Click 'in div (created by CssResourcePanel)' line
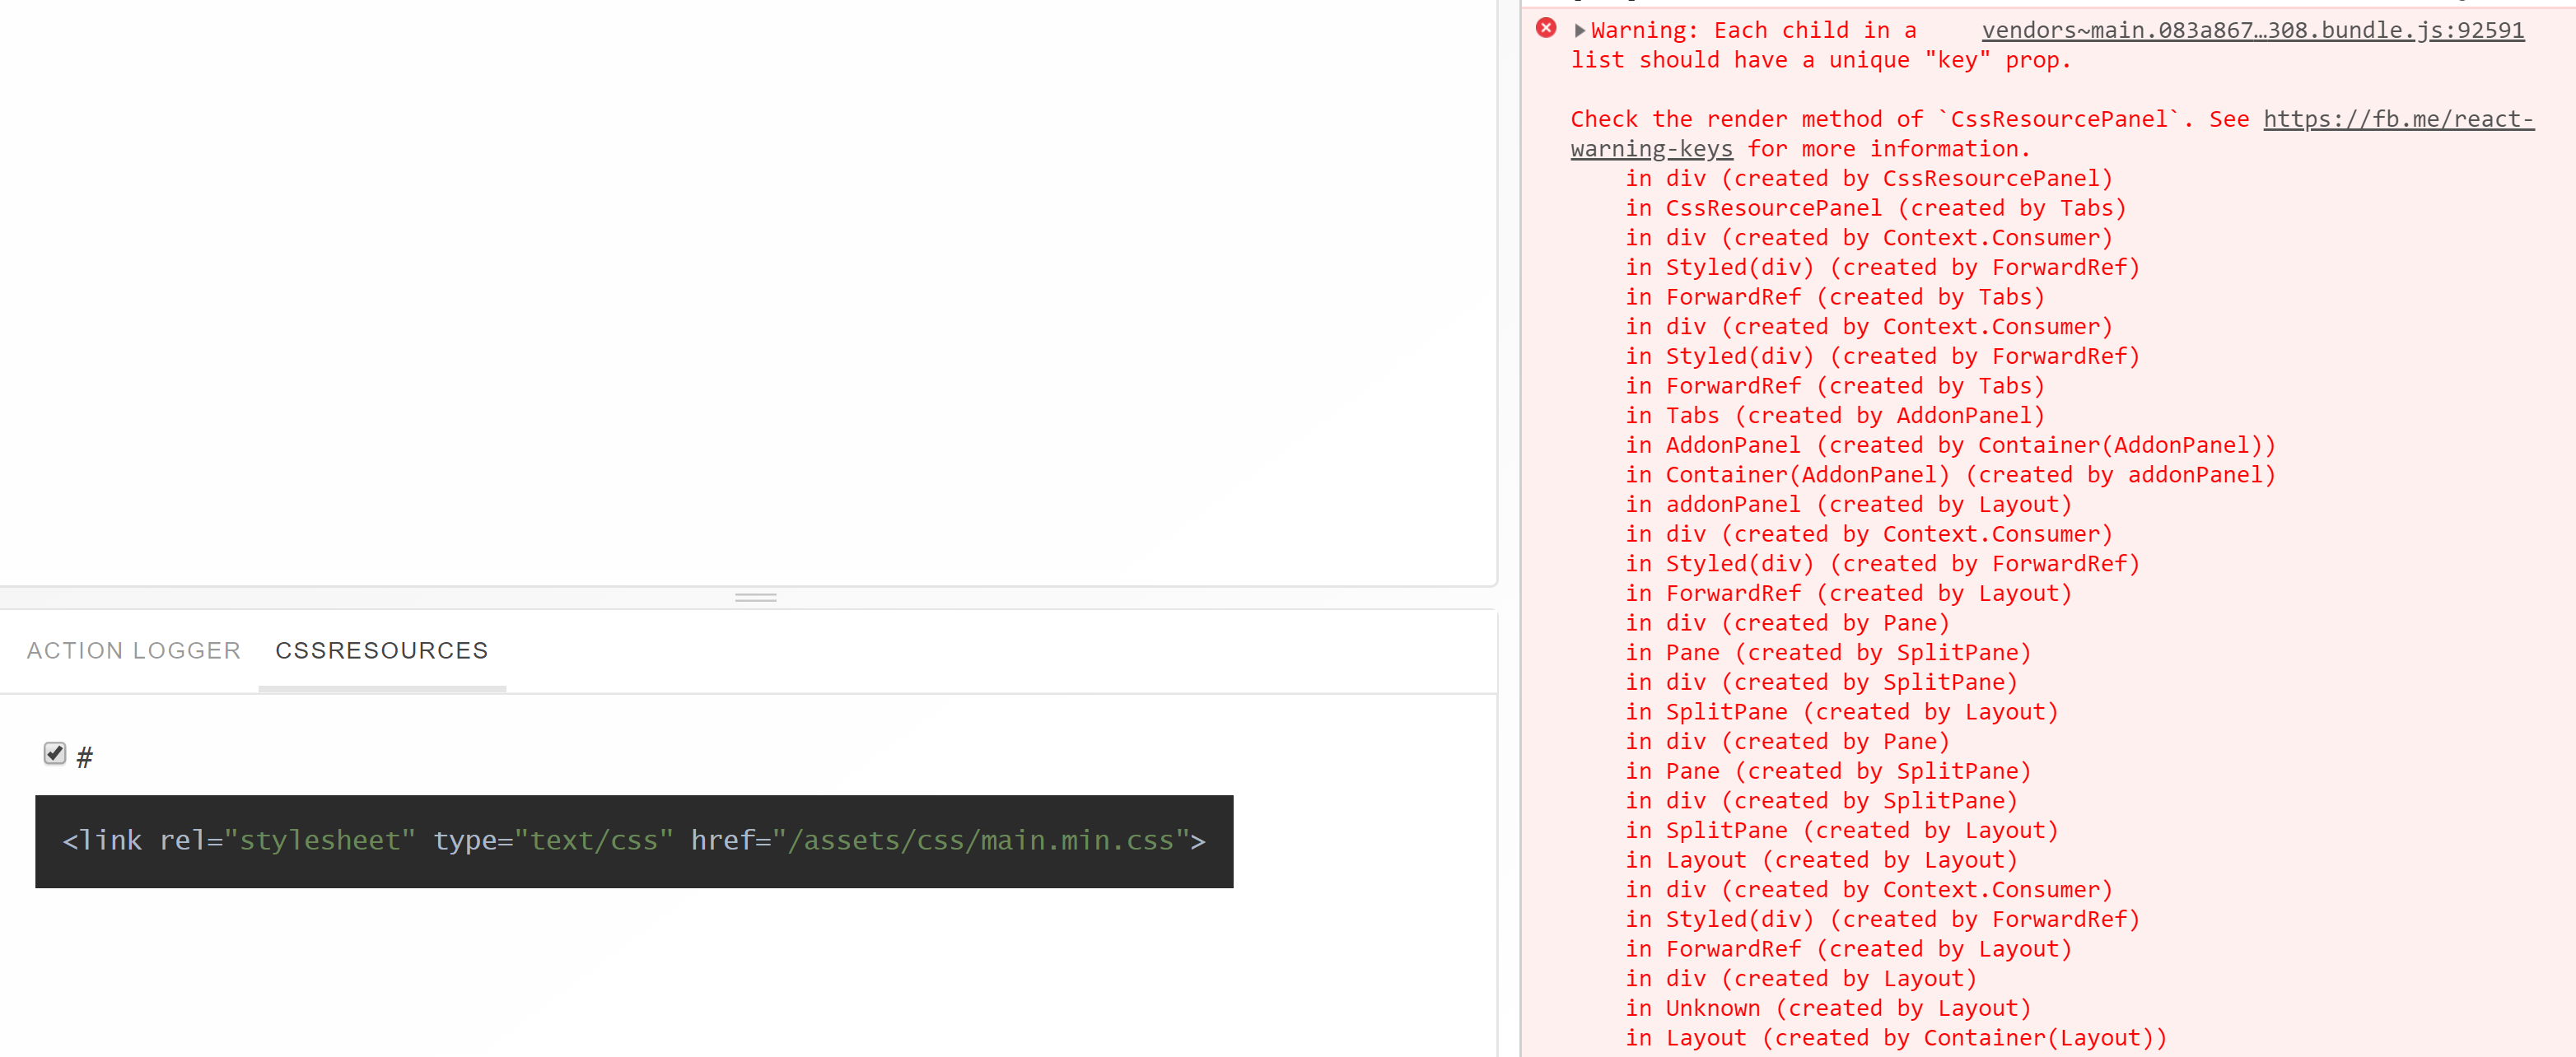 pos(1869,179)
